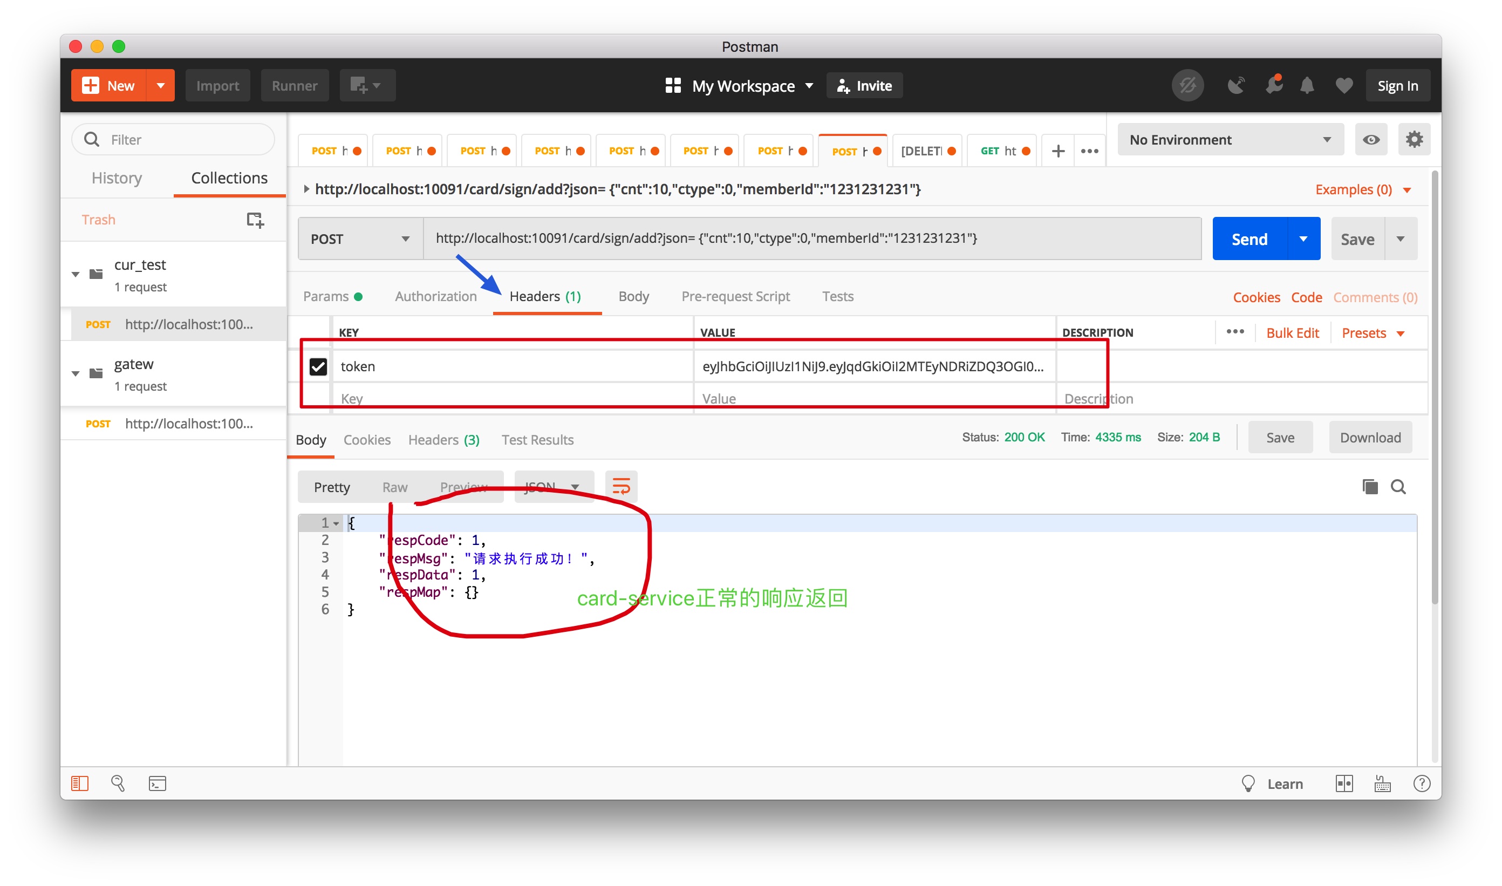Open the No Environment dropdown
The image size is (1502, 886).
tap(1230, 140)
